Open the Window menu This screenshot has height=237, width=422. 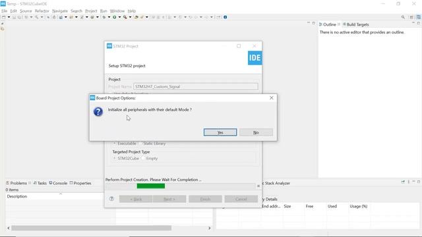click(117, 11)
